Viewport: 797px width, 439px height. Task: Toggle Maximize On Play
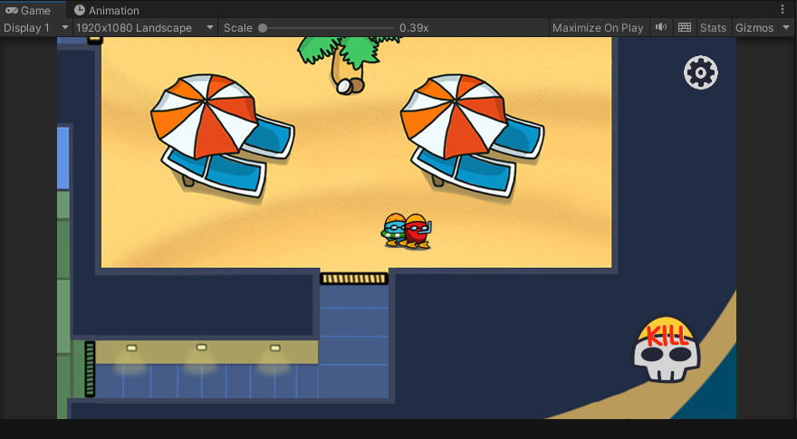598,28
